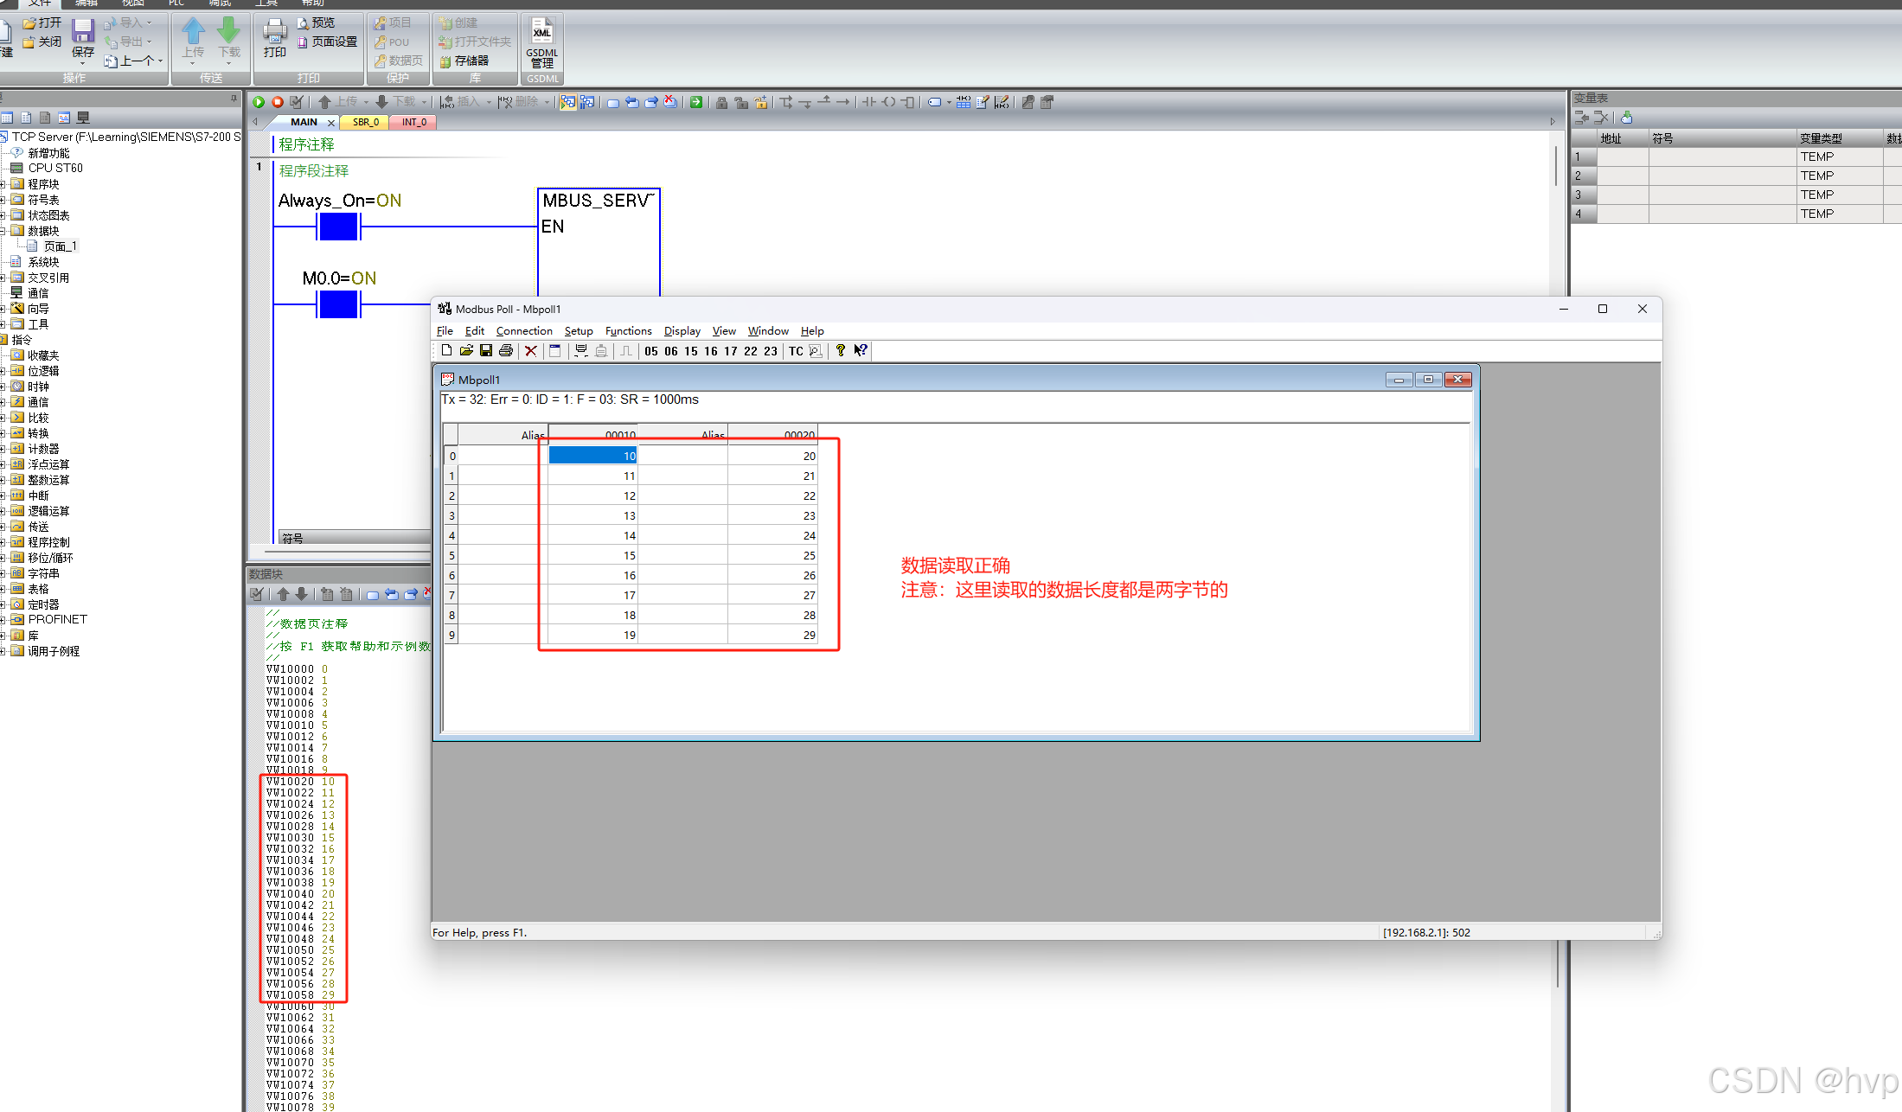Select the 06 write register function in Modbus Poll
1902x1112 pixels.
click(671, 351)
